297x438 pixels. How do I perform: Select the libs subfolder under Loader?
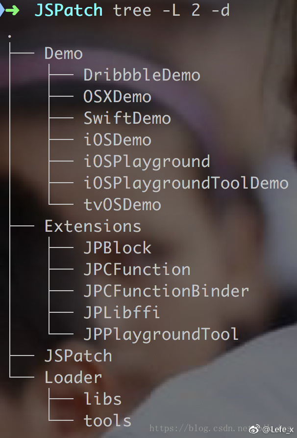coord(102,399)
